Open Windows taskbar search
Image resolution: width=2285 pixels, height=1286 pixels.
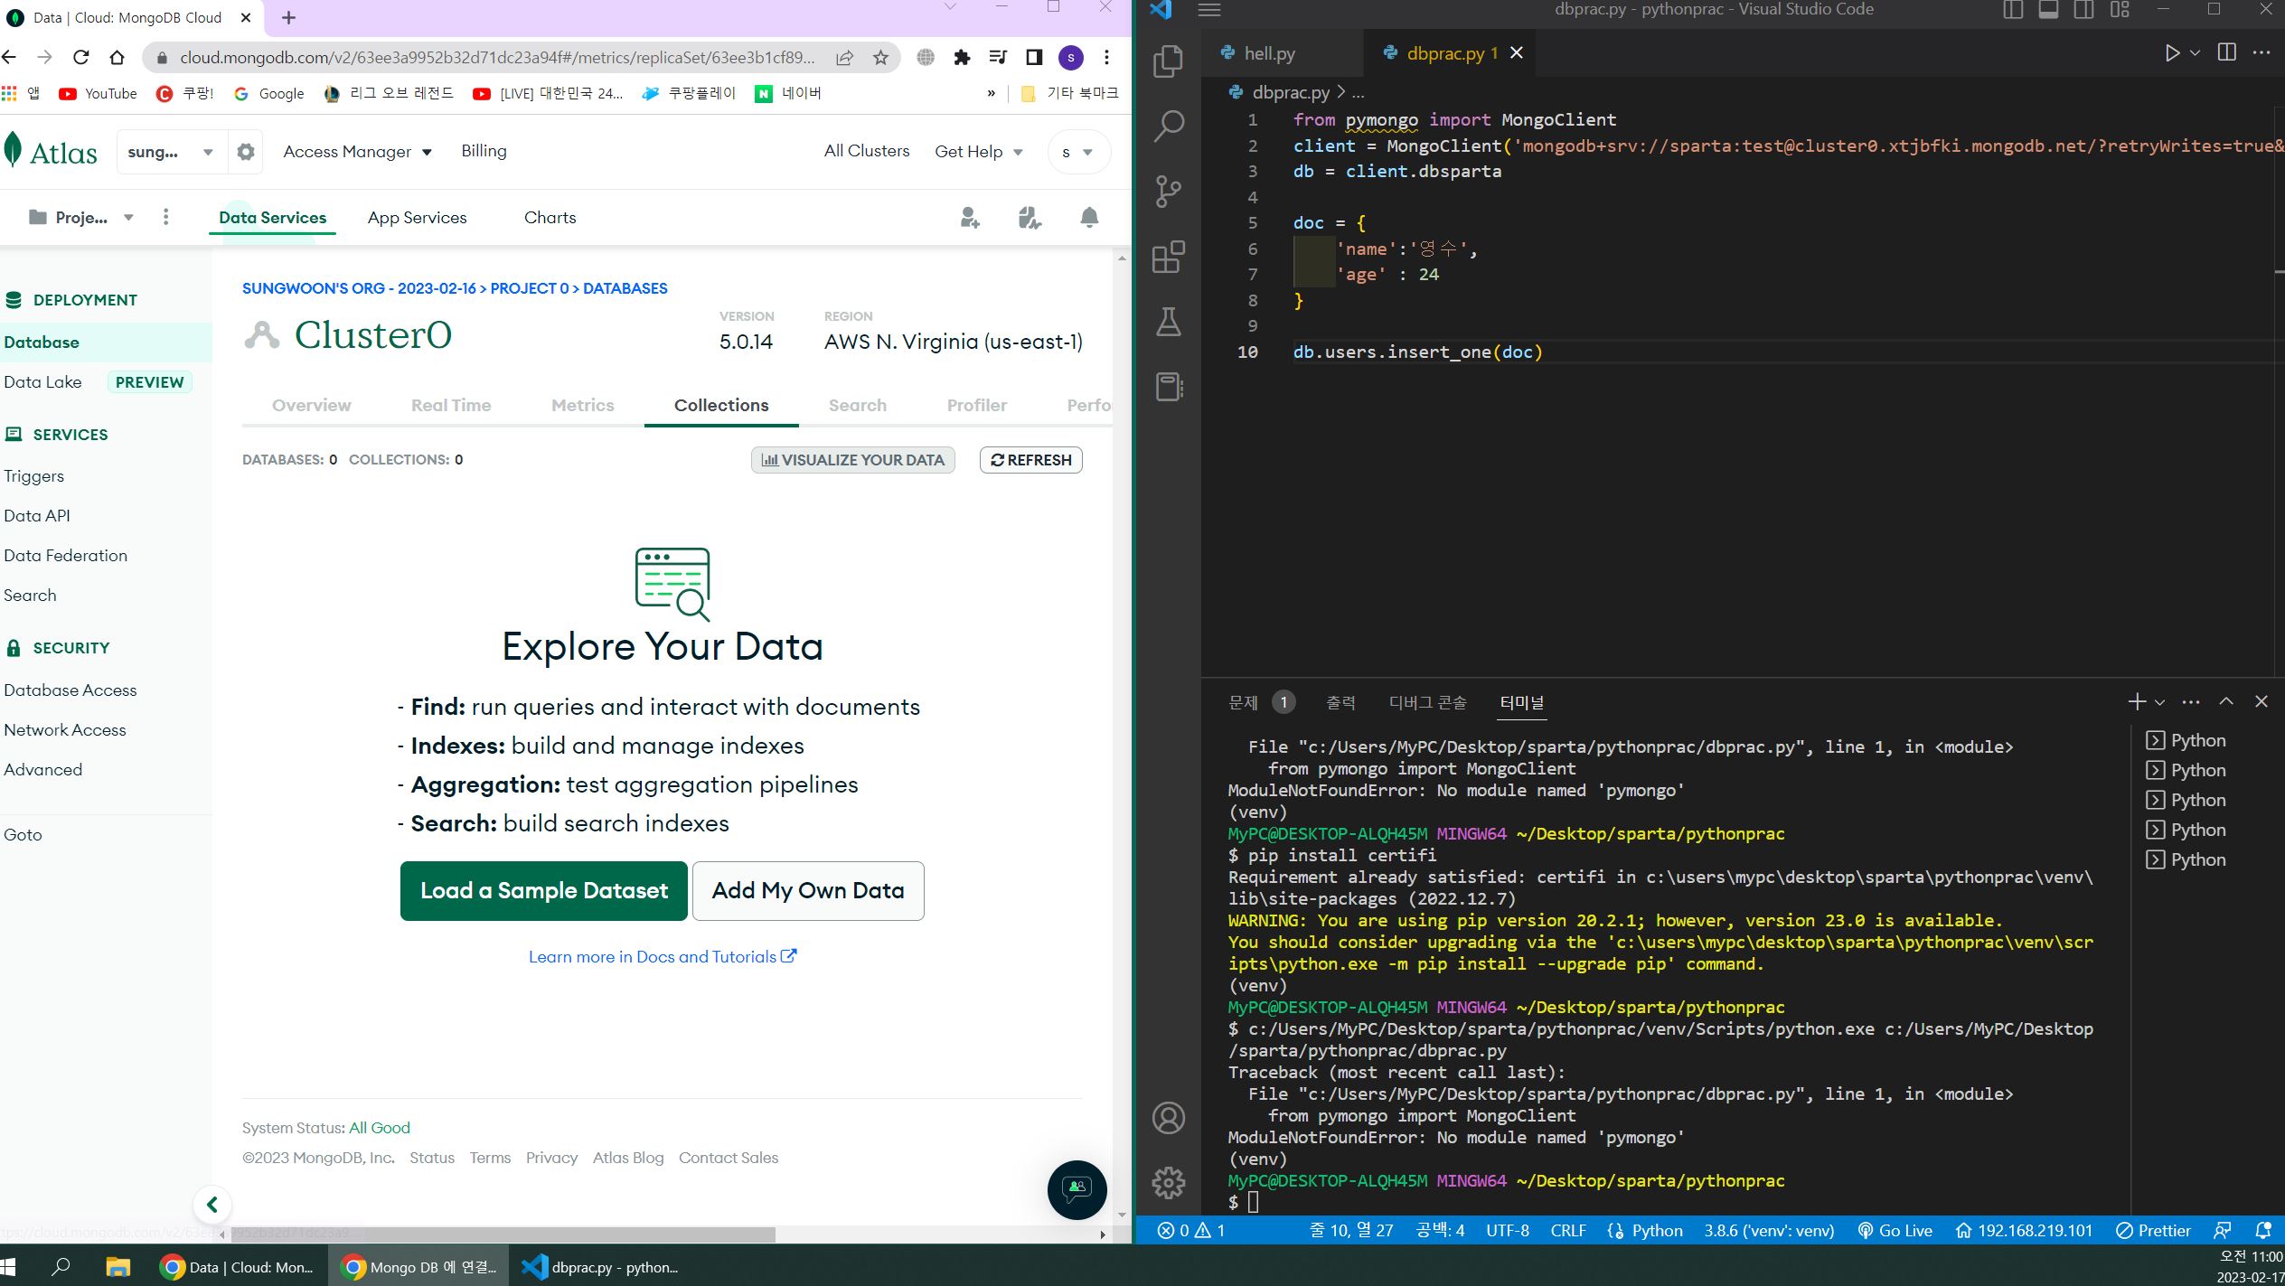pyautogui.click(x=61, y=1267)
